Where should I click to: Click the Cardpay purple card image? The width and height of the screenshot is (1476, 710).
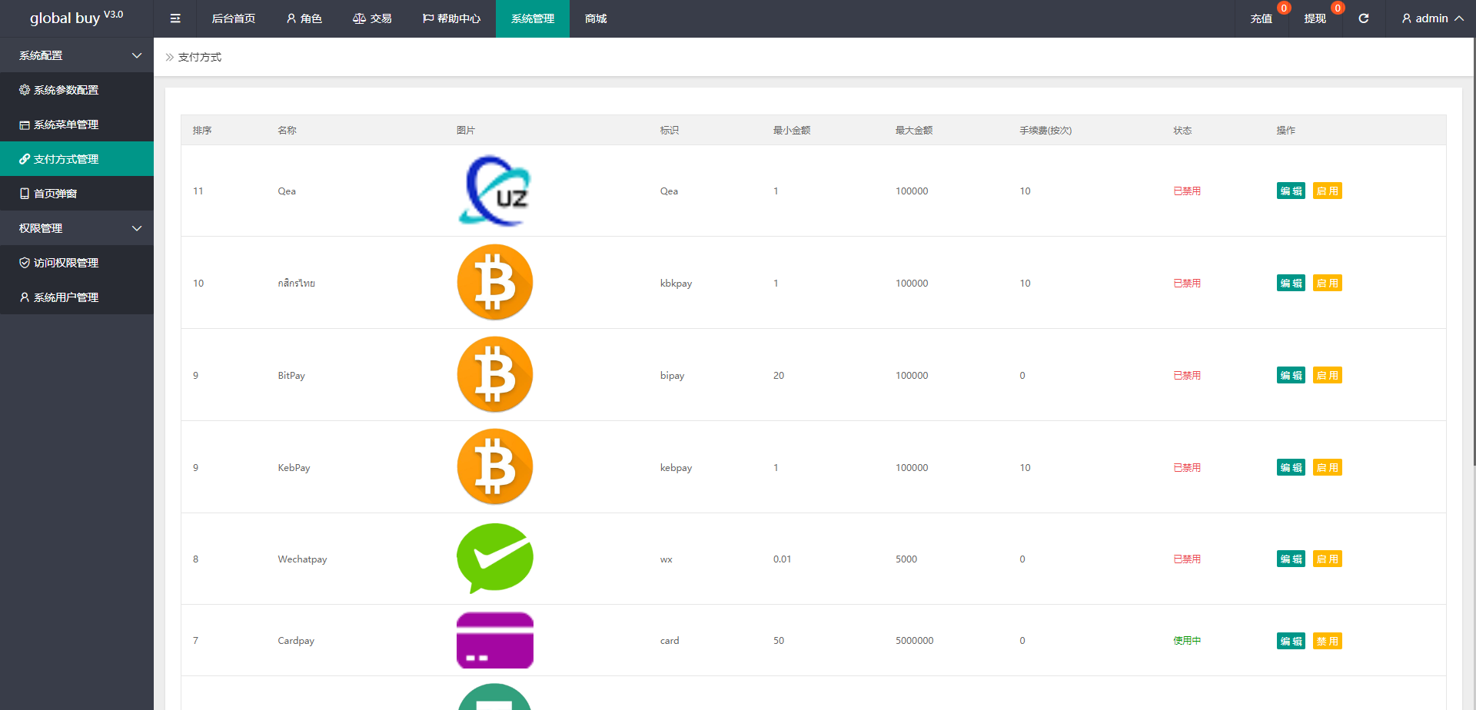click(495, 640)
